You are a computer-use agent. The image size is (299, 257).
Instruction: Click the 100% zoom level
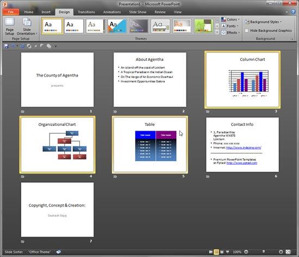click(237, 252)
